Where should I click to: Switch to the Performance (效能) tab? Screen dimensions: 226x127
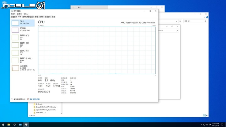pyautogui.click(x=19, y=17)
